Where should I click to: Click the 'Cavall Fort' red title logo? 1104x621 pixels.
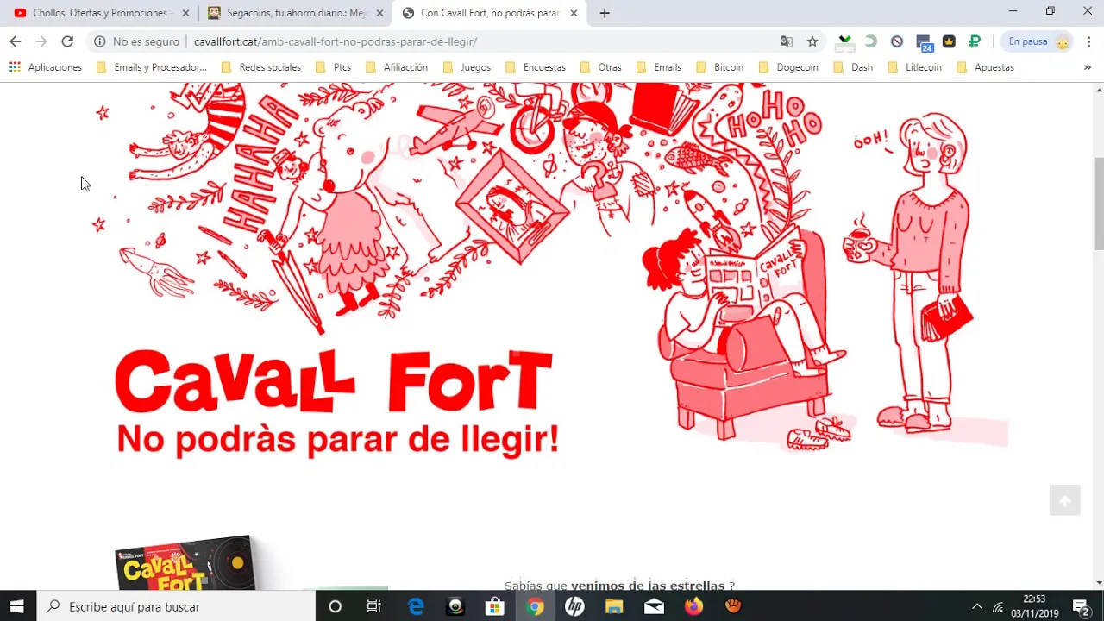[x=333, y=380]
